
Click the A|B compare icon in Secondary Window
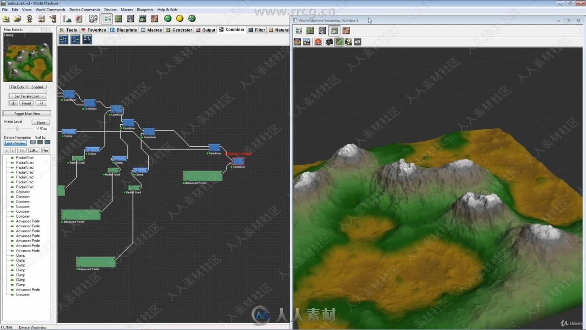(358, 42)
